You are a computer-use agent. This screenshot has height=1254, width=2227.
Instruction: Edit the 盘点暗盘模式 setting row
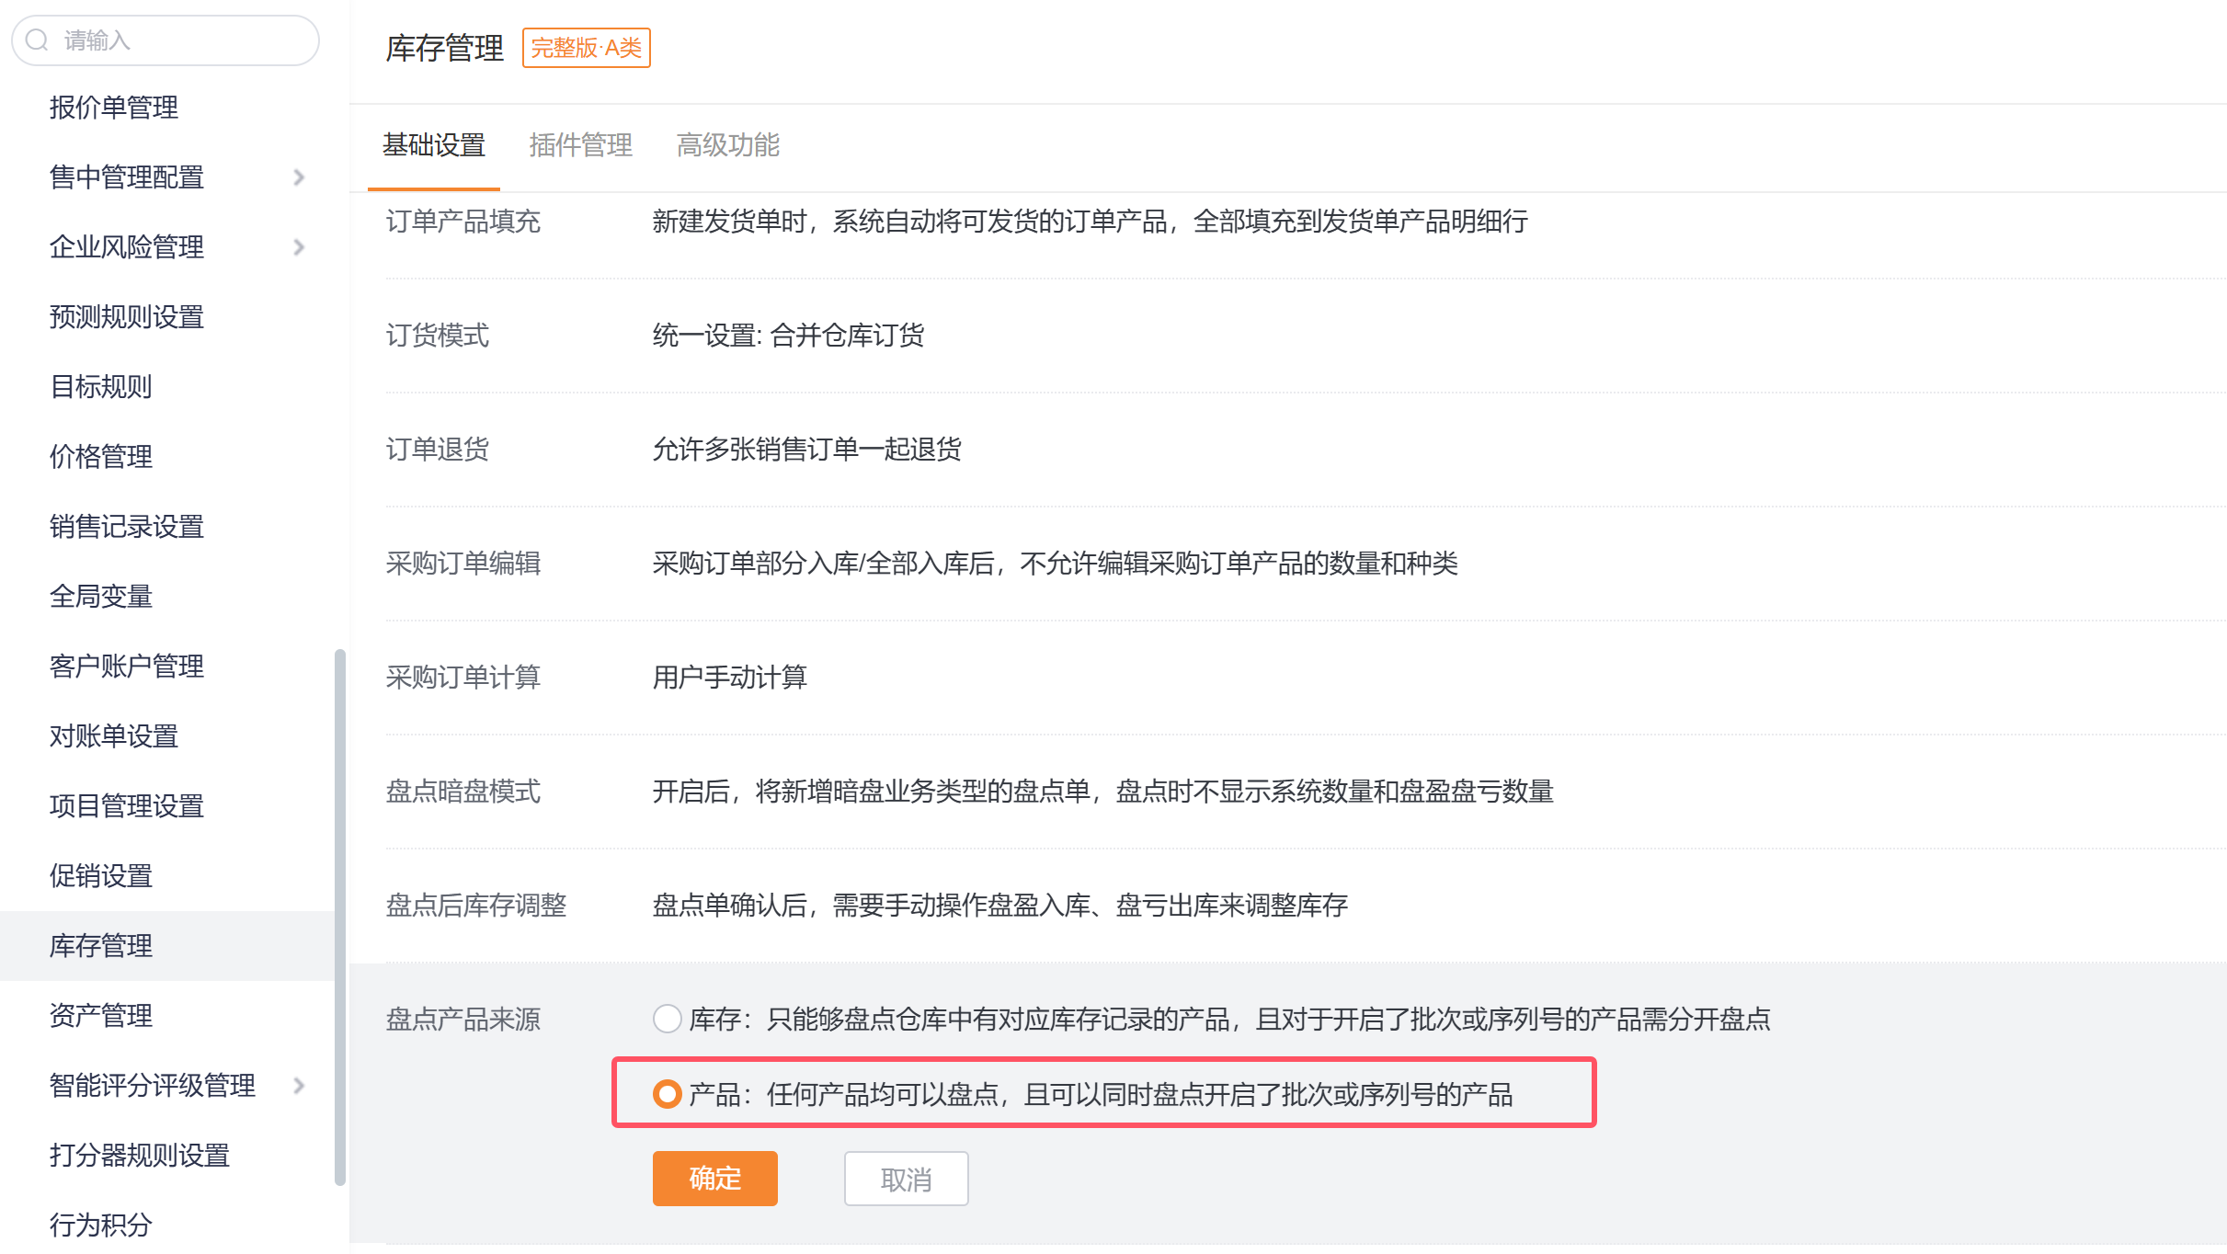pyautogui.click(x=1102, y=792)
